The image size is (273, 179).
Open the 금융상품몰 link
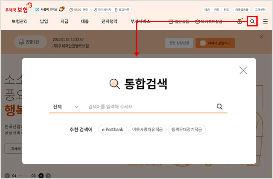pos(242,9)
